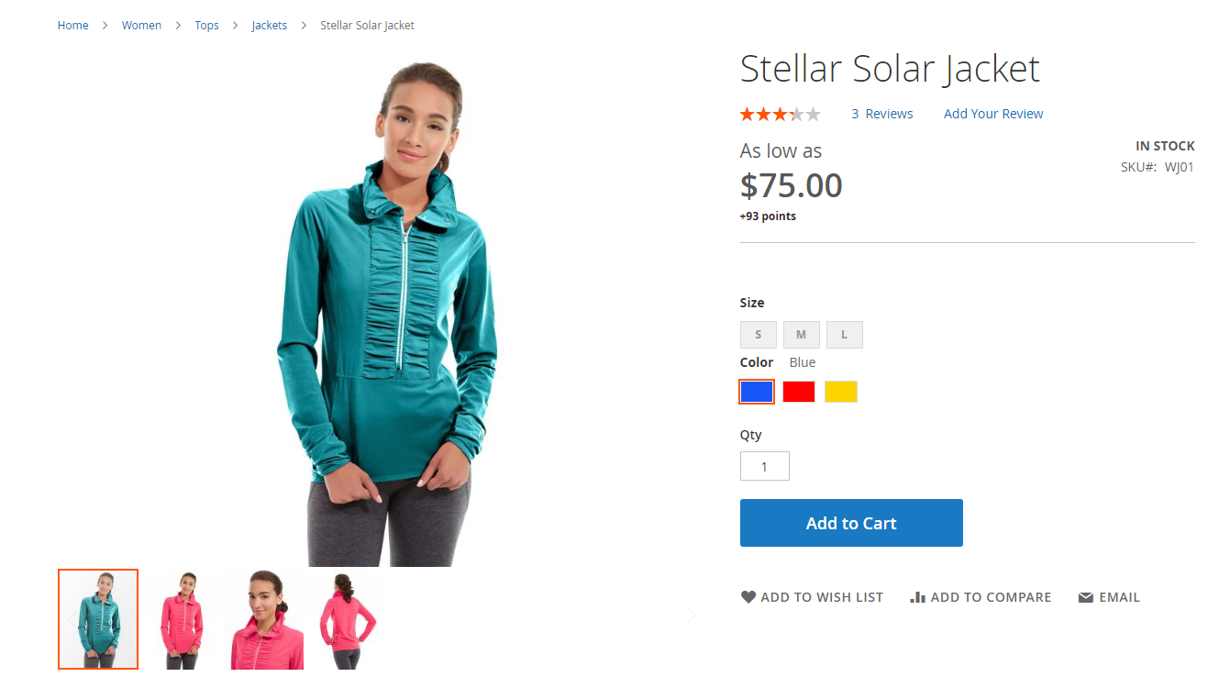Select size S option
This screenshot has height=688, width=1219.
(758, 335)
